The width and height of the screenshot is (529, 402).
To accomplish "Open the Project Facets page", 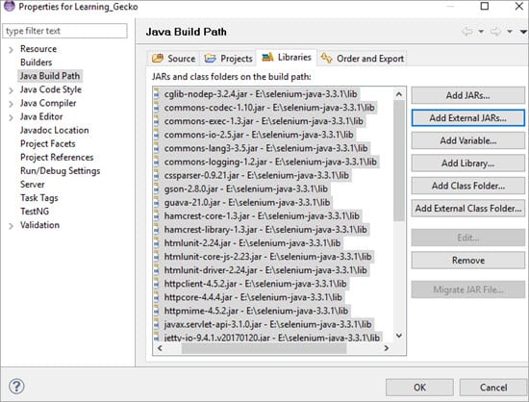I will point(47,143).
